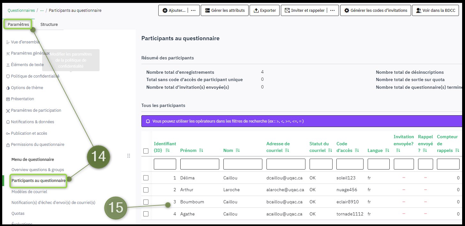Click the Gérer les attributs button
Viewport: 465px width, 226px height.
coord(225,11)
